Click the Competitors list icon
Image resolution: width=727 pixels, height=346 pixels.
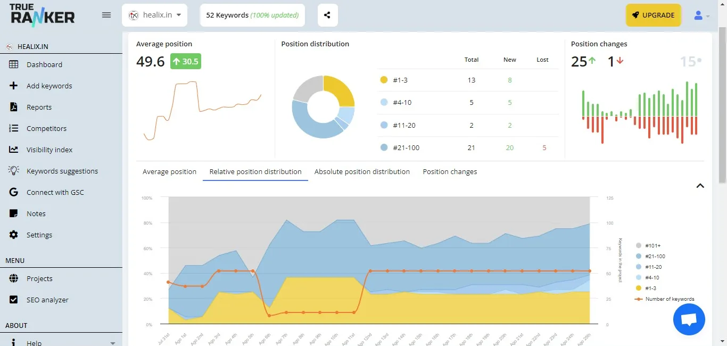(14, 128)
